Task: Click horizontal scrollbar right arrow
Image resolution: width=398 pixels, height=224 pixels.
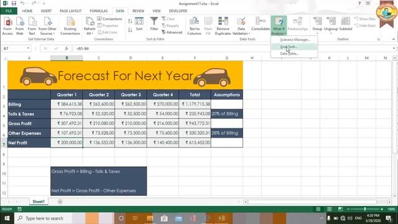Action: pyautogui.click(x=389, y=202)
